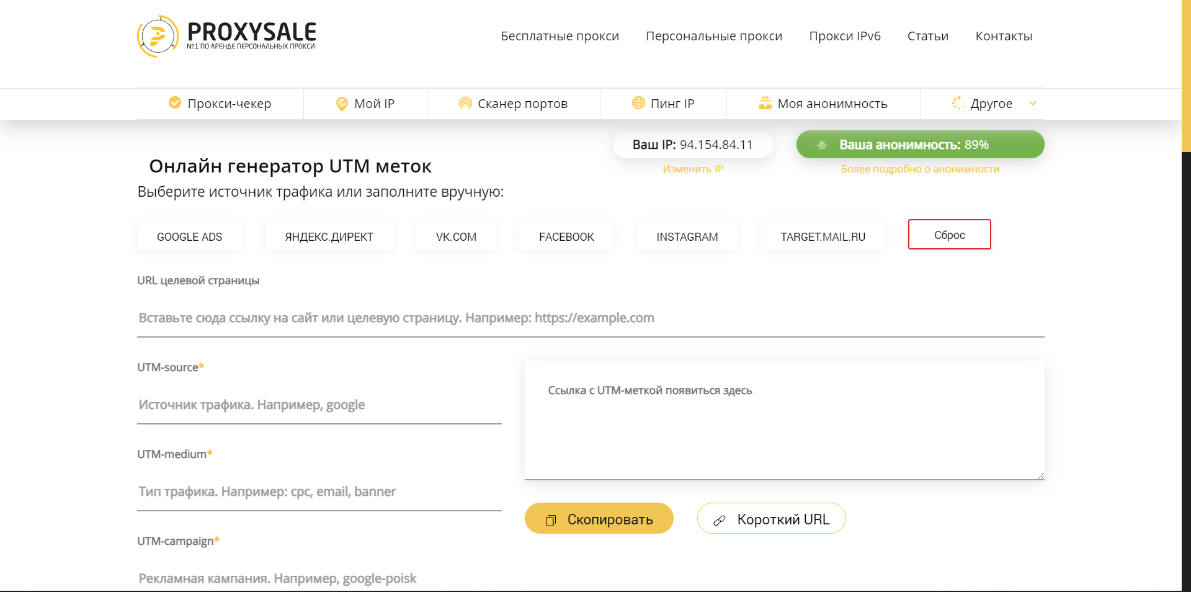
Task: Choose the FACEBOOK traffic source
Action: point(566,235)
